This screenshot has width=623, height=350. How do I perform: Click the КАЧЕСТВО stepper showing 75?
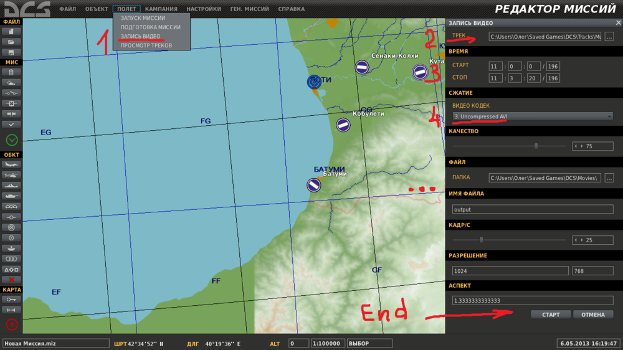[x=593, y=146]
